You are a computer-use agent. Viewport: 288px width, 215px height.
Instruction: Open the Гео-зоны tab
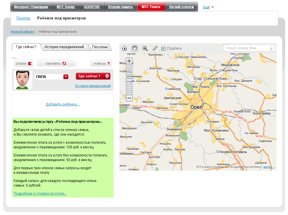coord(100,47)
